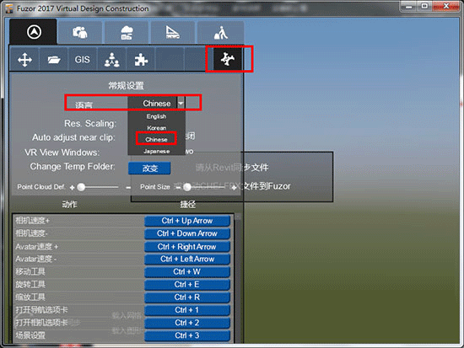
Task: Expand the language dropdown arrow
Action: coord(181,103)
